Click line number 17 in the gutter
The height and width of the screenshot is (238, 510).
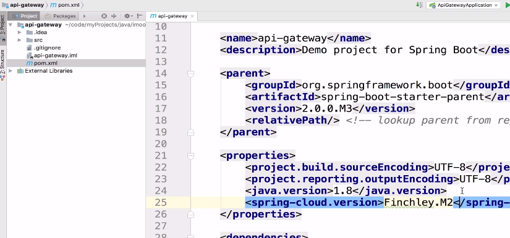(x=160, y=109)
